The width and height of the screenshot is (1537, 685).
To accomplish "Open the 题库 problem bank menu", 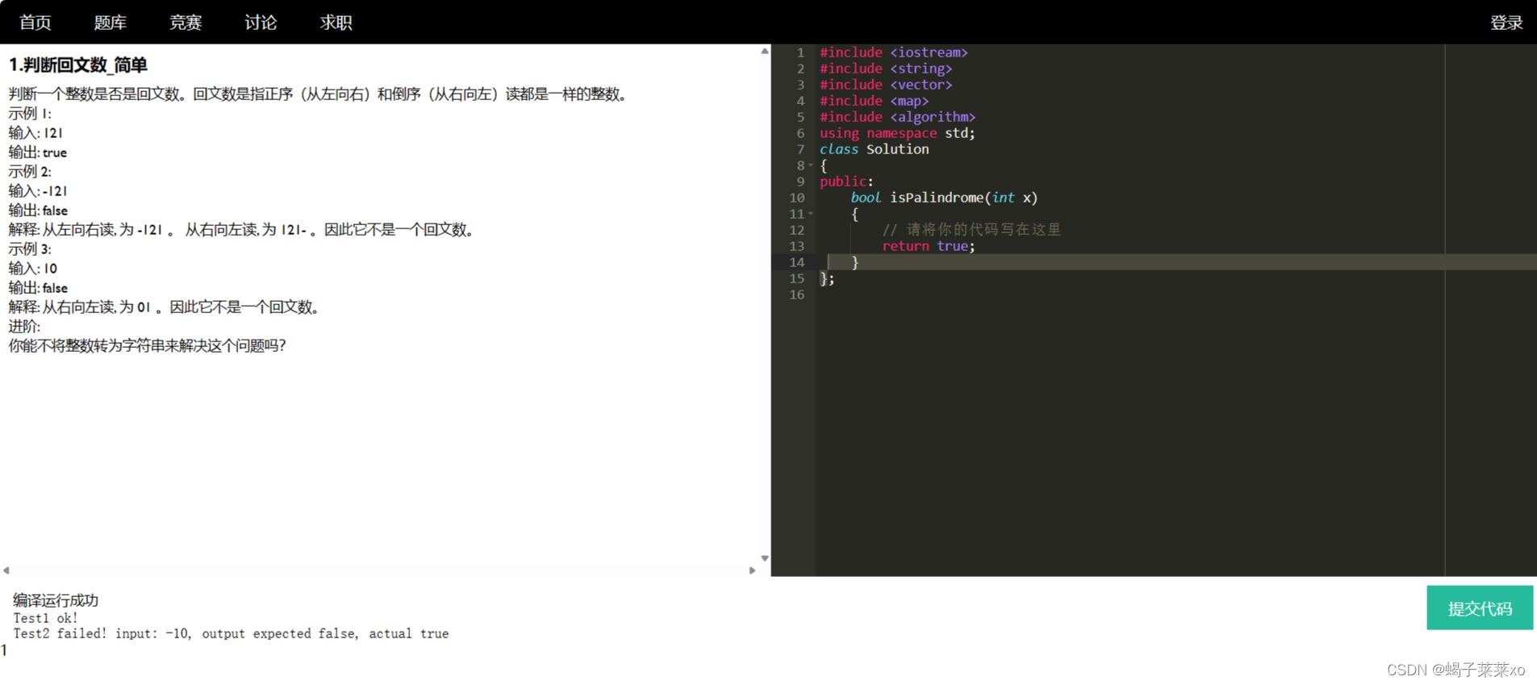I will (110, 23).
